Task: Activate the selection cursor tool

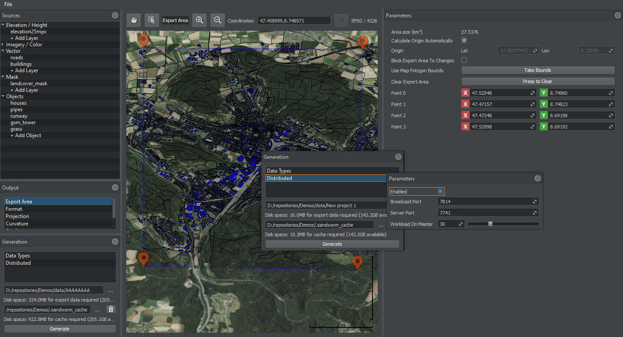Action: [x=151, y=20]
